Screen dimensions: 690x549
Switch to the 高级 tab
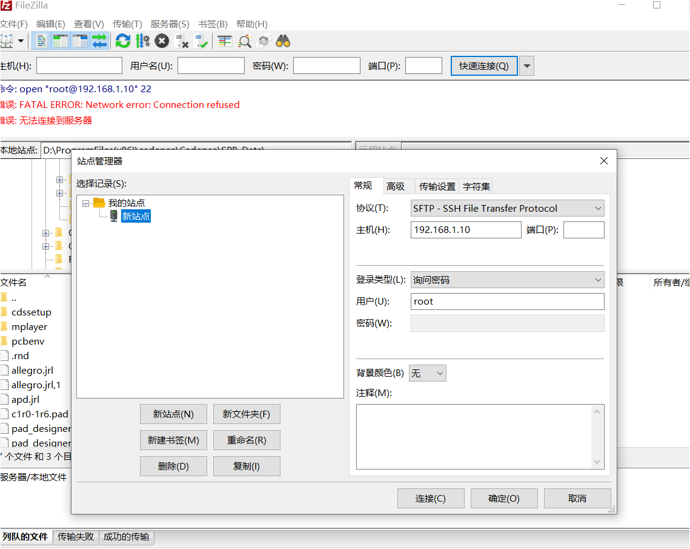point(398,186)
